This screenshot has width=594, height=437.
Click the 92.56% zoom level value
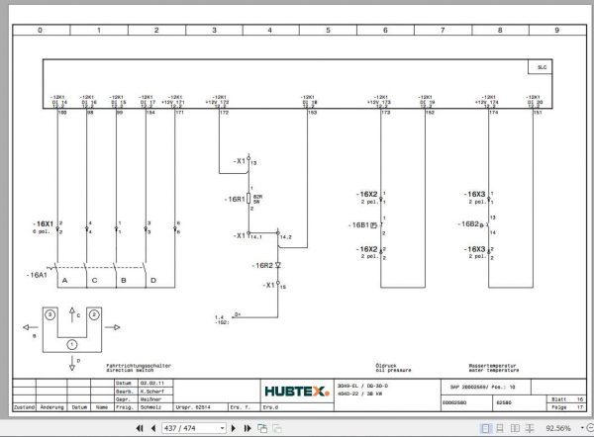click(x=558, y=428)
